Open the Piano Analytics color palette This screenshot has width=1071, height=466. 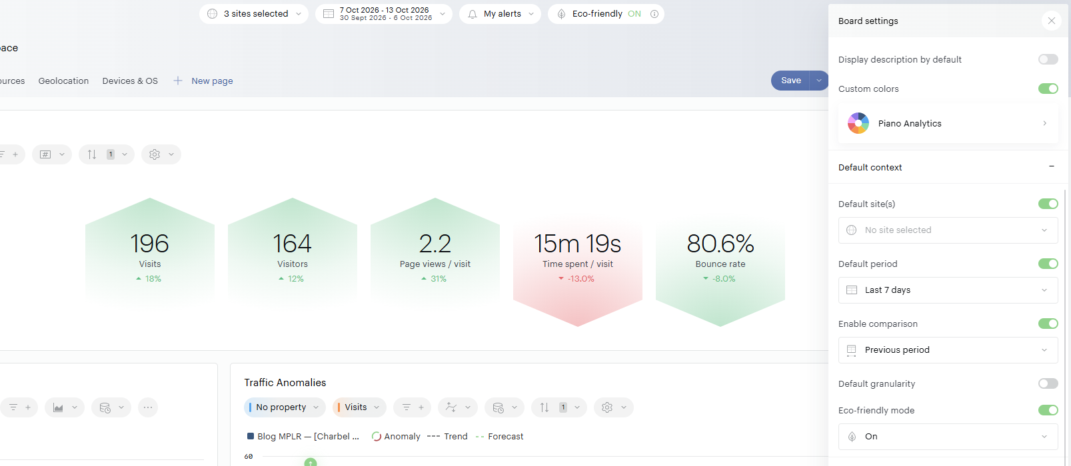click(x=948, y=123)
